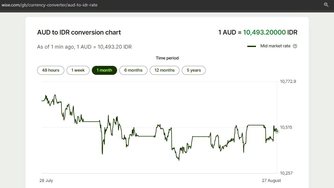334x188 pixels.
Task: Click the zoom magnifier icon in address bar
Action: pos(326,4)
